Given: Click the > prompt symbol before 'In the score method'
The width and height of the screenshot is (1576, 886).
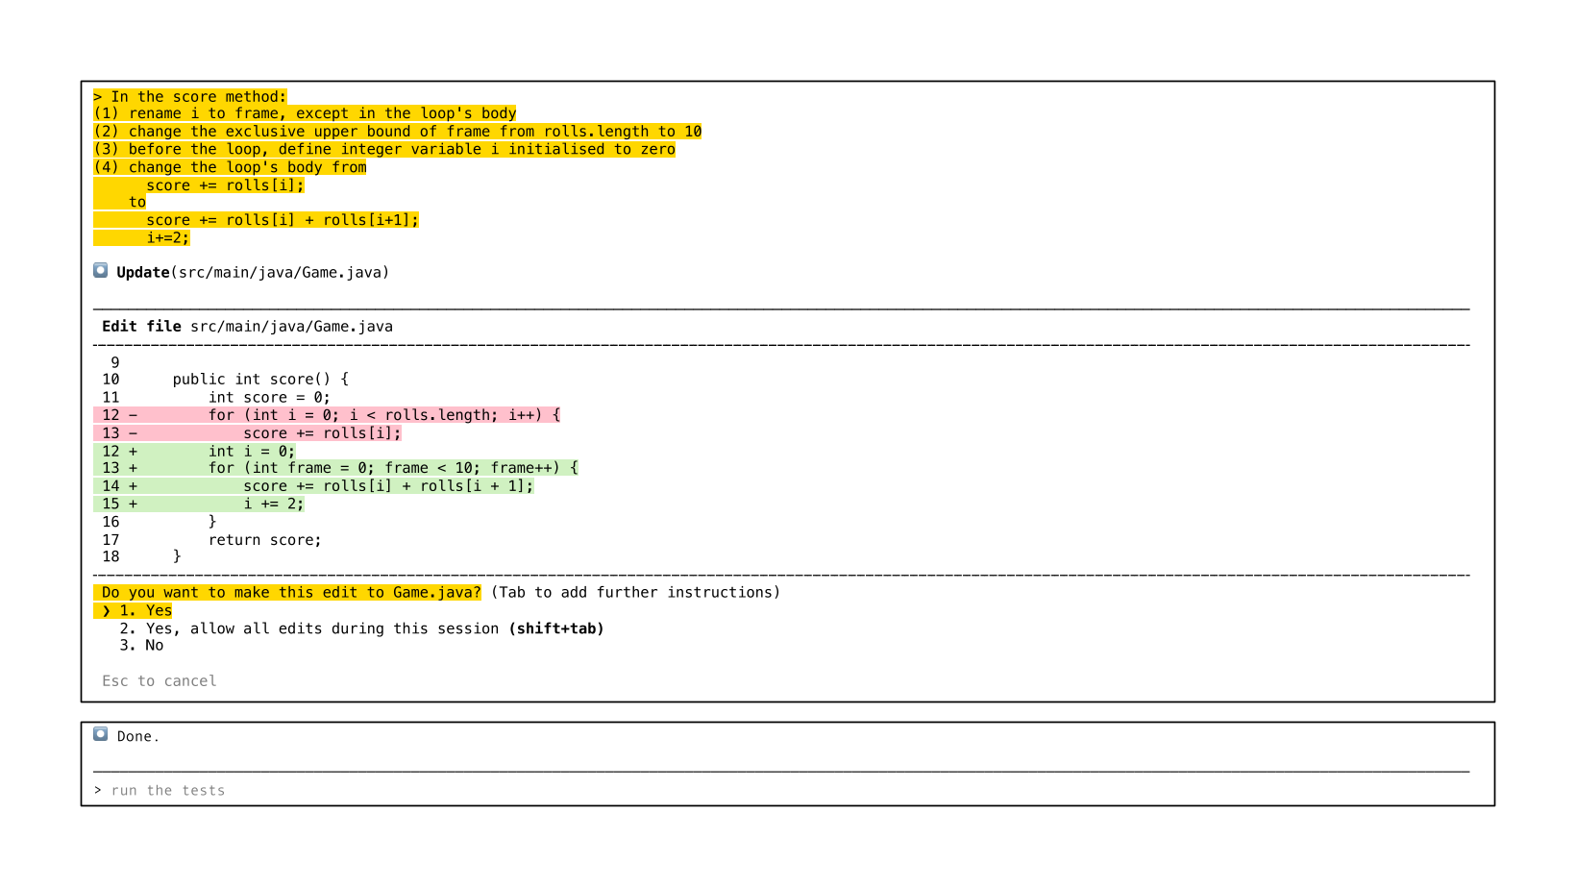Looking at the screenshot, I should 98,97.
